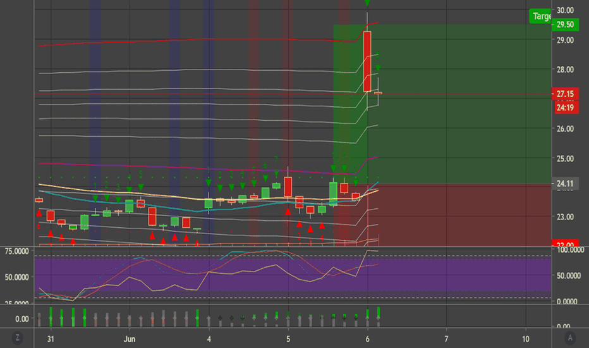Viewport: 589px width, 348px height.
Task: Click the 100.0000 right oscillator scale label
Action: [570, 250]
